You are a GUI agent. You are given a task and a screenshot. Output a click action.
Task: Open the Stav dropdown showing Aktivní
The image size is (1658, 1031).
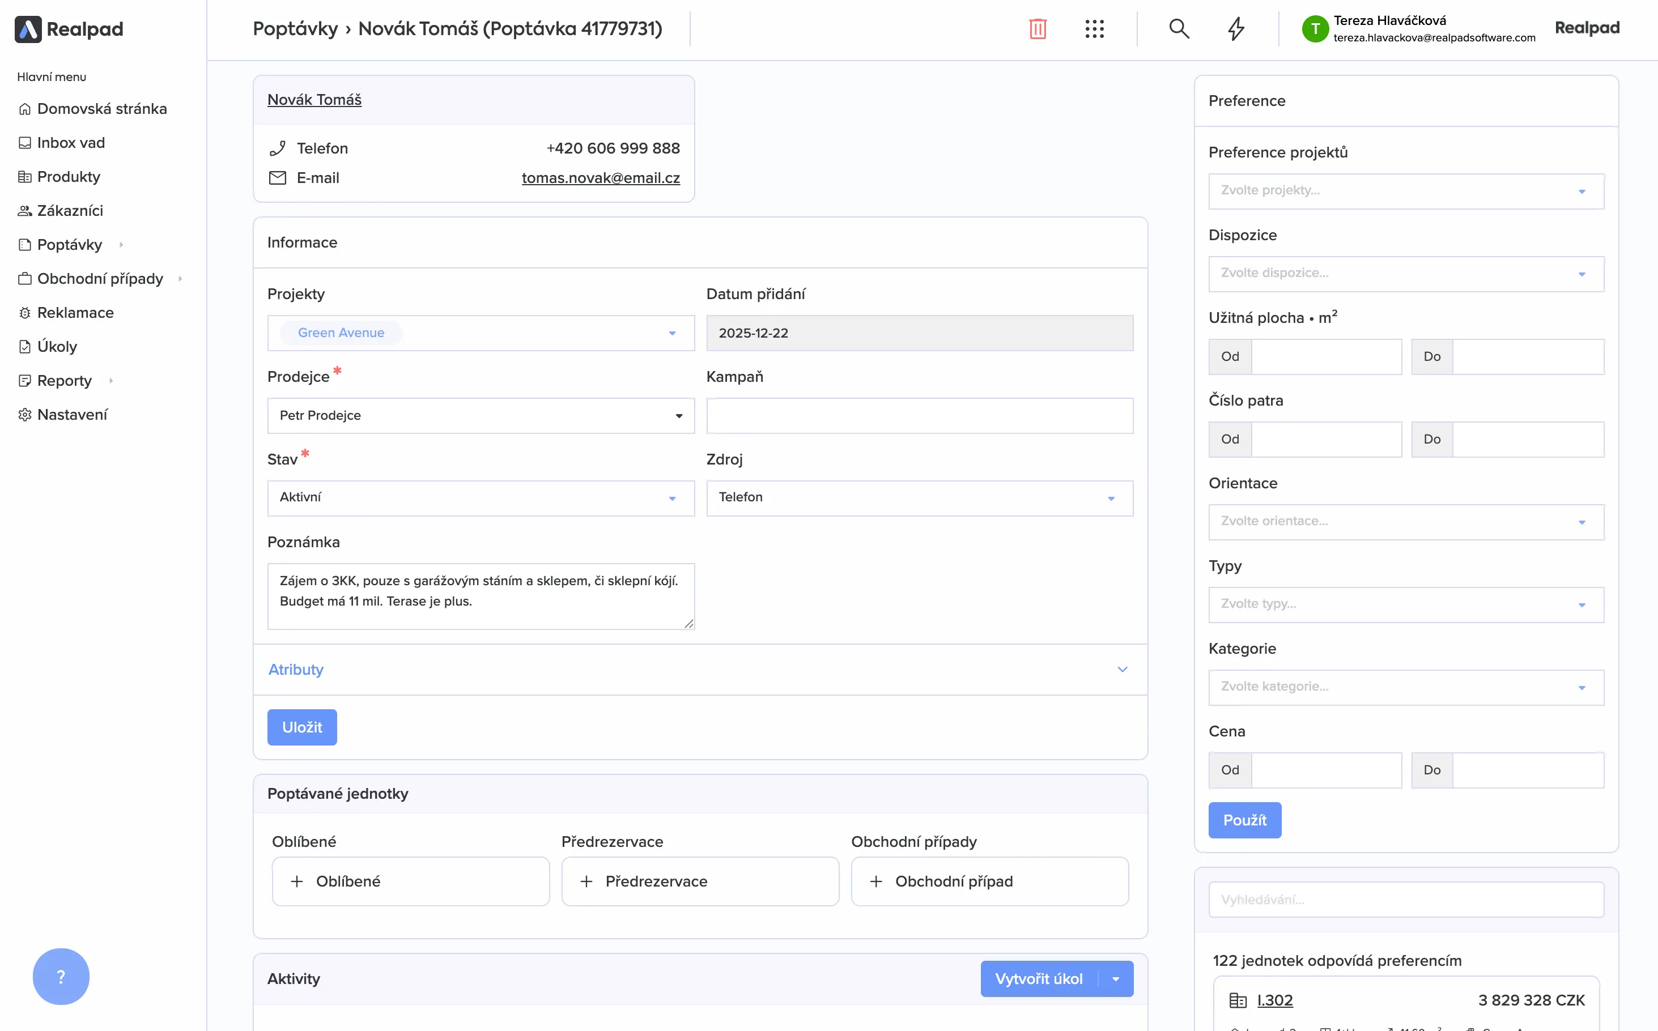(x=480, y=498)
